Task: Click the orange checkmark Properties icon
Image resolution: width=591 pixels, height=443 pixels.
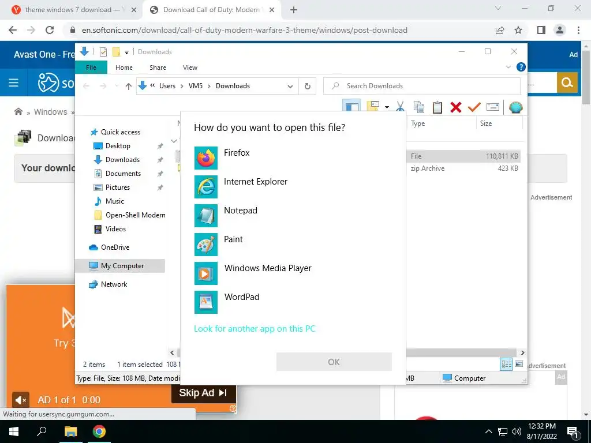Action: tap(474, 107)
